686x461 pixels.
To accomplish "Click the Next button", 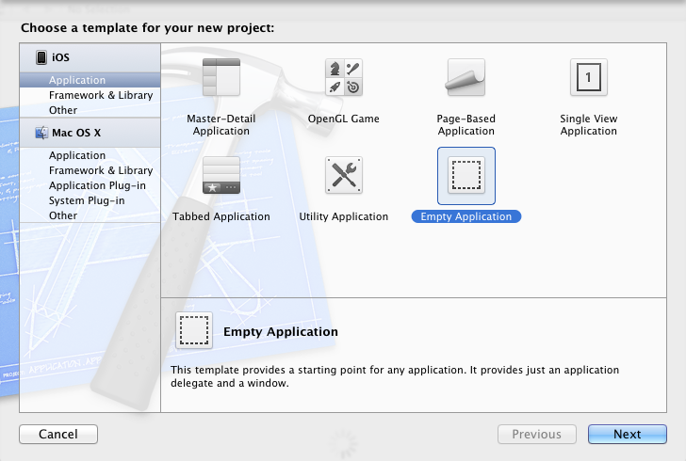I will tap(628, 434).
